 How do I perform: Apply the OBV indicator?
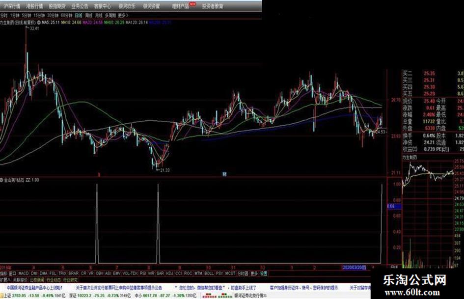pyautogui.click(x=100, y=273)
